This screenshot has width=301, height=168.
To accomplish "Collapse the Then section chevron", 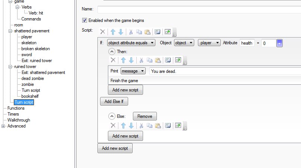I will coord(111,52).
